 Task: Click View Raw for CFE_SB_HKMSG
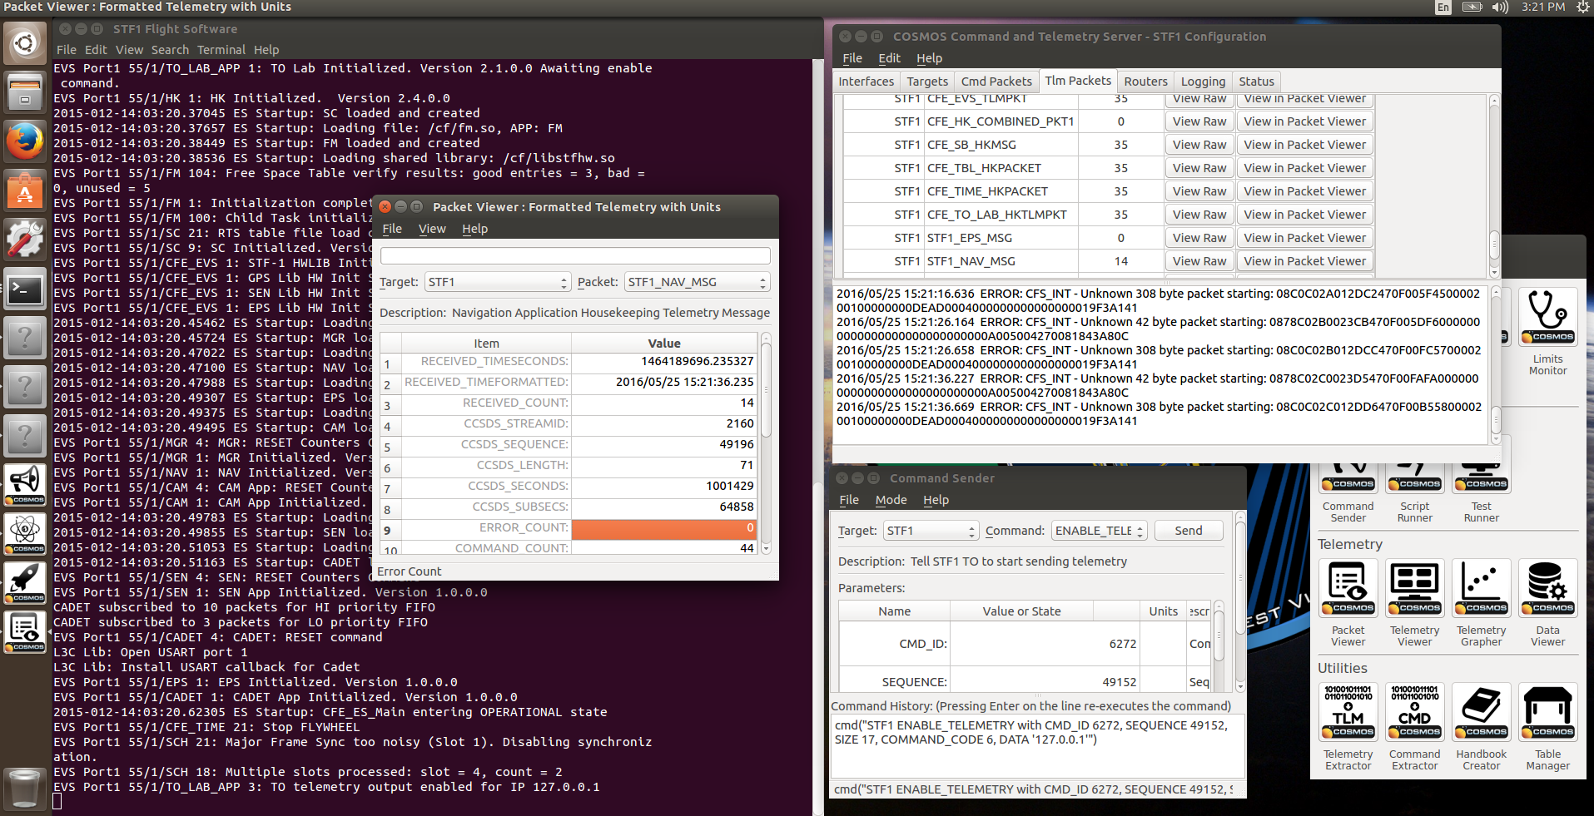point(1199,145)
